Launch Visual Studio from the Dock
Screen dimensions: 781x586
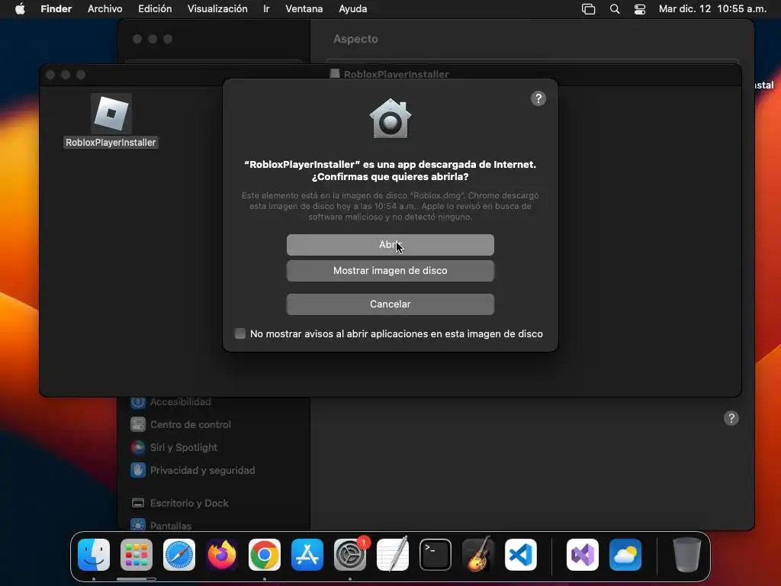pos(583,555)
